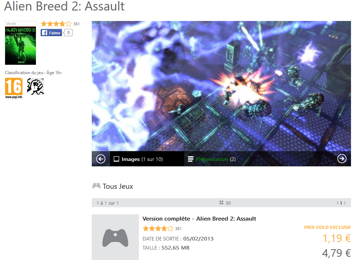Click the previous image left arrow

pyautogui.click(x=101, y=159)
